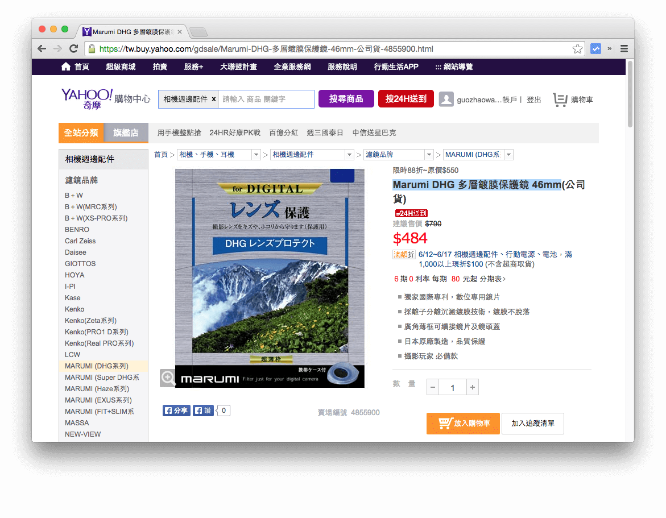Click the home icon in top navigation
This screenshot has height=518, width=666.
tap(66, 67)
